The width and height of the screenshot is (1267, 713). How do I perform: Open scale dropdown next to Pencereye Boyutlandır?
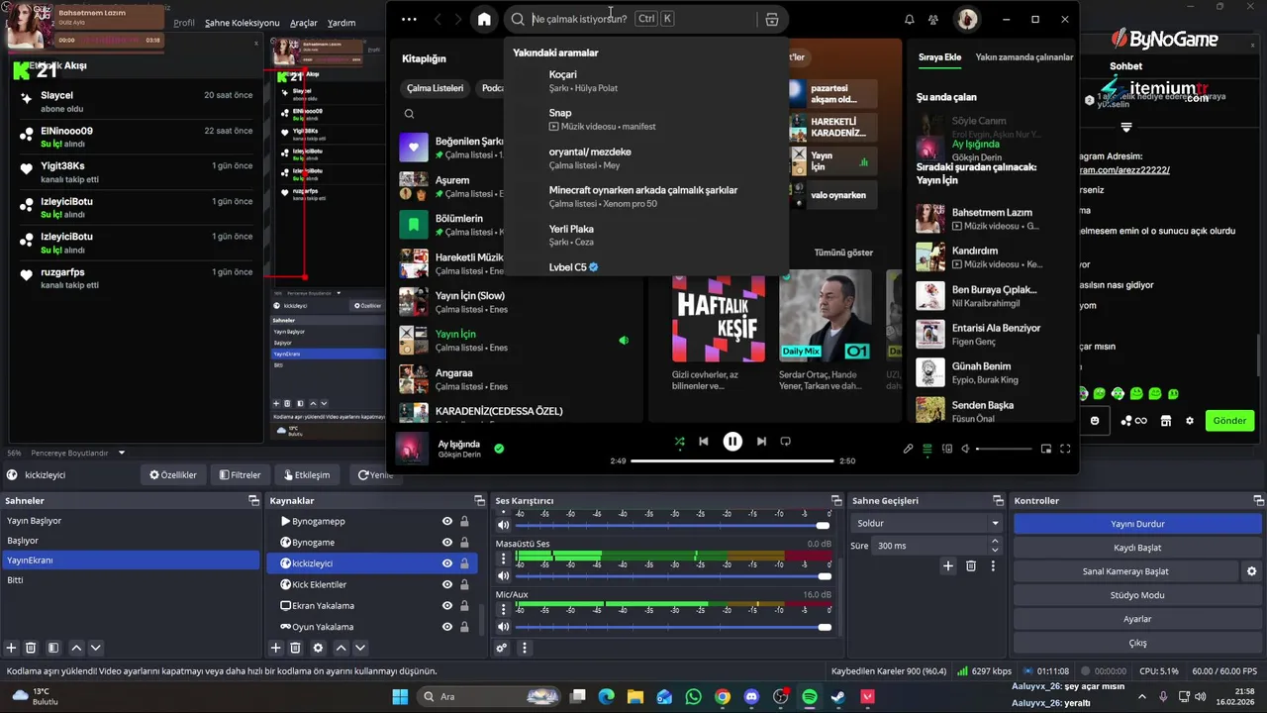point(122,453)
